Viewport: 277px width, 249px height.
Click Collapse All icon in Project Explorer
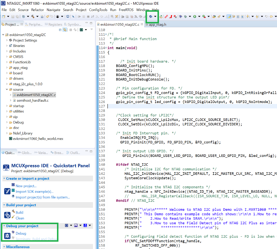pyautogui.click(x=60, y=30)
